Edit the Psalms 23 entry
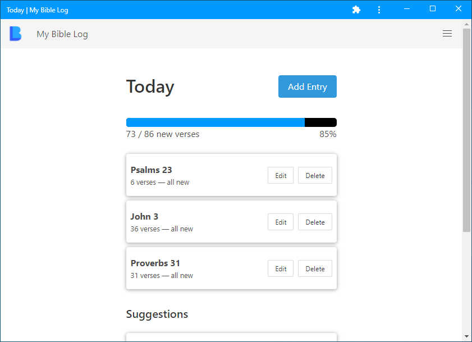Viewport: 472px width, 342px height. click(280, 175)
